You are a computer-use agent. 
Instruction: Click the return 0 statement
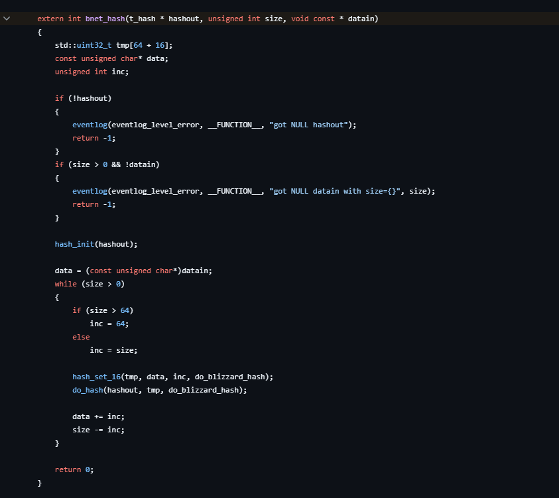pos(74,469)
